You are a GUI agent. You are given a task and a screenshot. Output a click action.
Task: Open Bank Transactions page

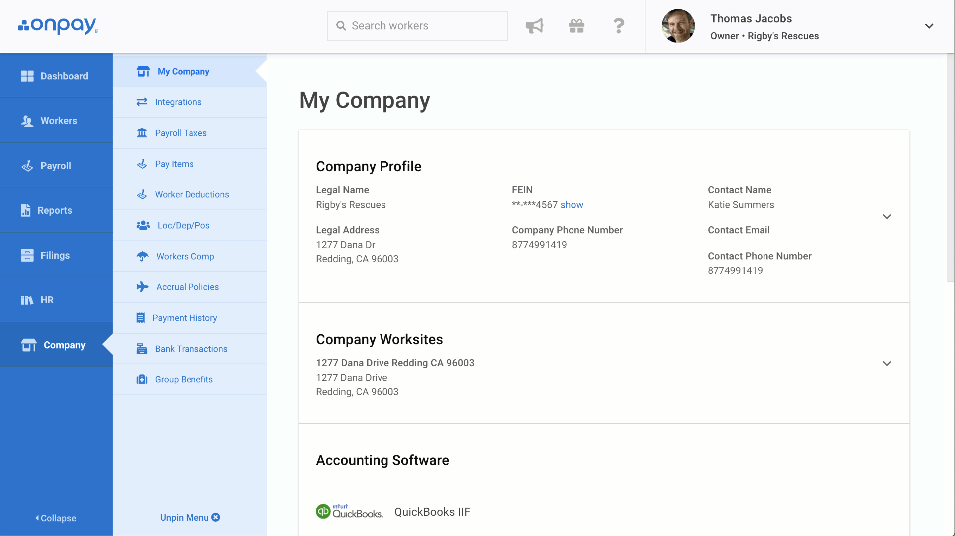[190, 349]
